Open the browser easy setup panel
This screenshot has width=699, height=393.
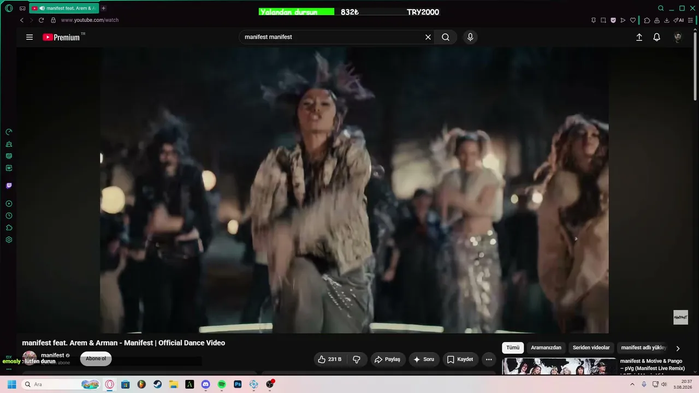point(691,20)
